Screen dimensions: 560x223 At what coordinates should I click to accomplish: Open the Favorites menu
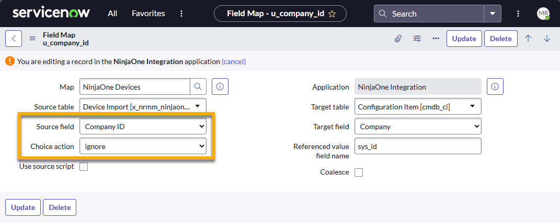[148, 14]
